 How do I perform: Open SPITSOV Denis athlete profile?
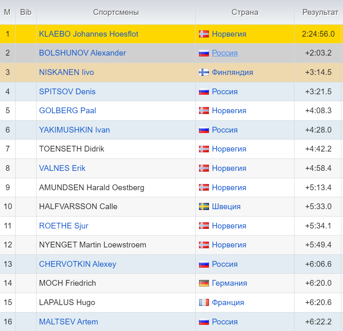pos(67,91)
